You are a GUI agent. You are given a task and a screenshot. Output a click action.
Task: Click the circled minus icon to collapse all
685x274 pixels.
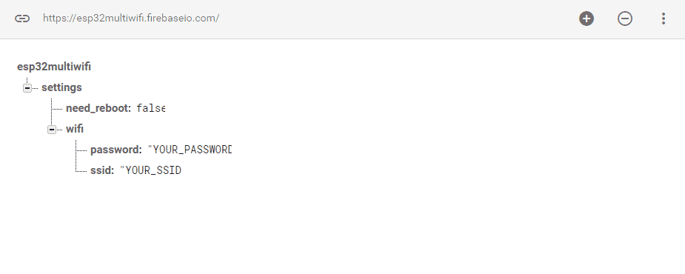625,19
